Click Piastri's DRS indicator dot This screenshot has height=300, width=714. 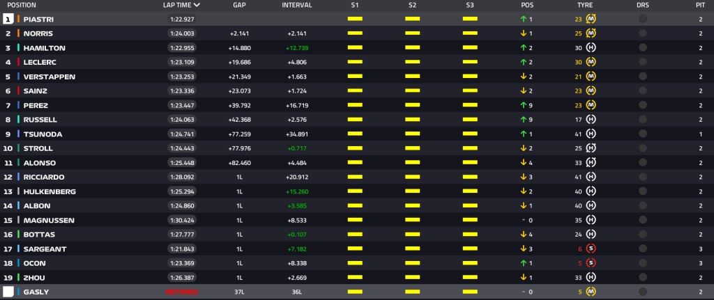(x=642, y=19)
